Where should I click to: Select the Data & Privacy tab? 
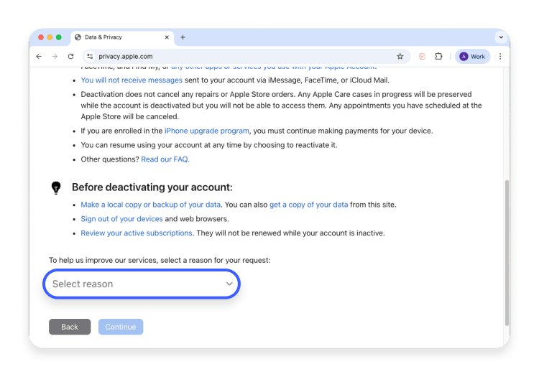coord(122,37)
